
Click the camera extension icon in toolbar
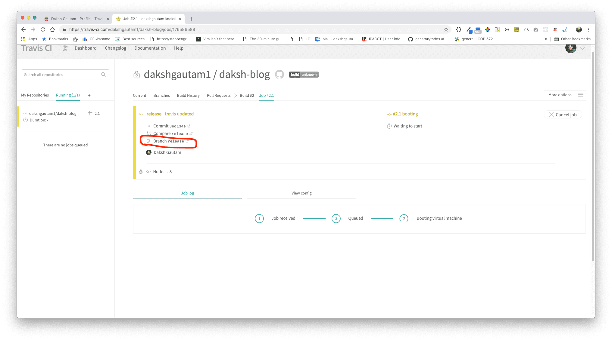(x=536, y=29)
